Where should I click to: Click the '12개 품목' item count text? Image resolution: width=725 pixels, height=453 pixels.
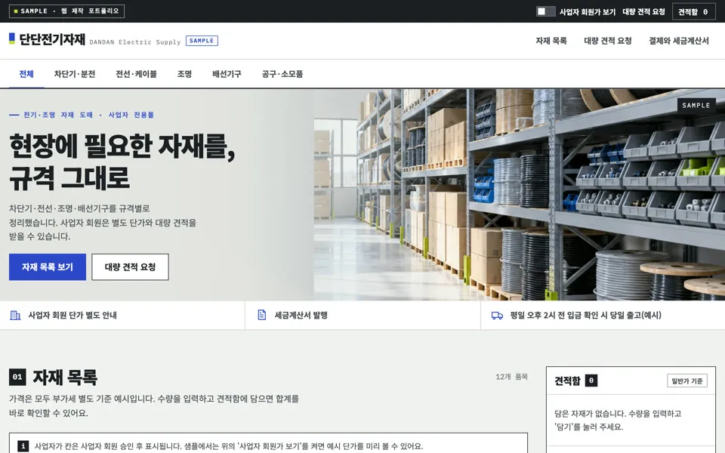coord(511,377)
